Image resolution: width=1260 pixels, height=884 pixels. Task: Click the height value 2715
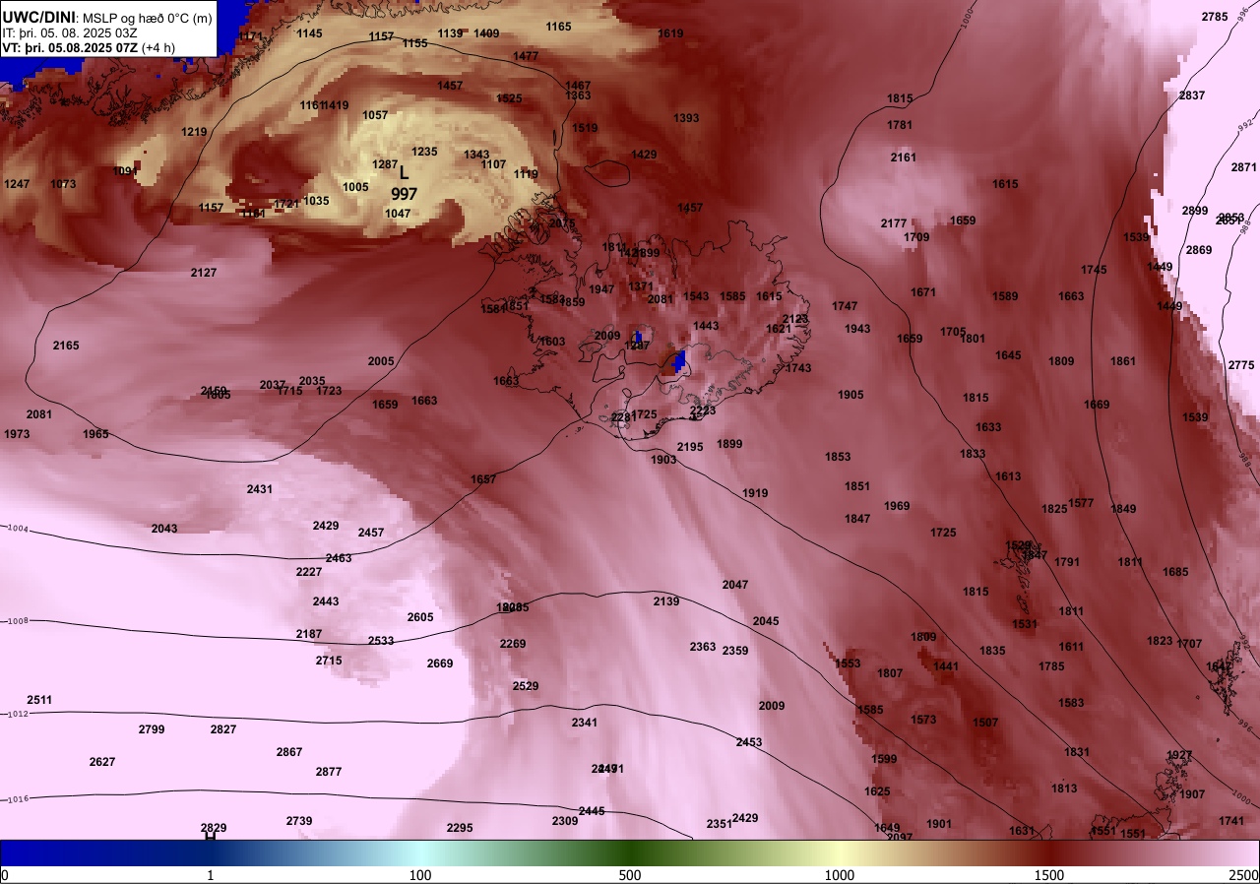tap(329, 661)
